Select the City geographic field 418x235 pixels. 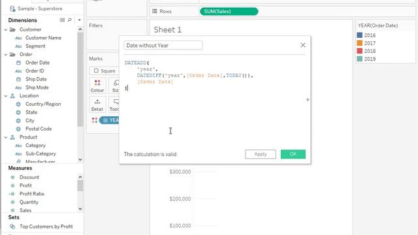pos(29,120)
